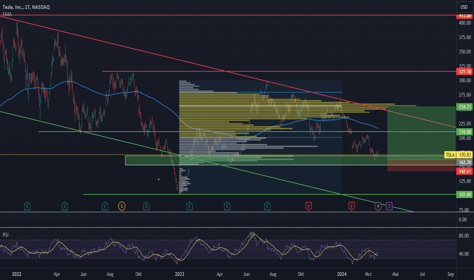Screen dimensions: 474x280
Task: Click the small yellow dot near 125 level
Action: tap(159, 179)
